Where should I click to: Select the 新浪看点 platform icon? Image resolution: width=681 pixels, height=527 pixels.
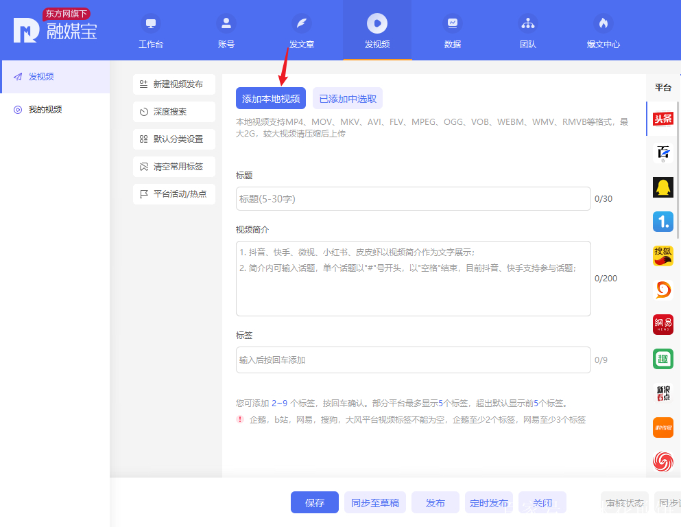[x=662, y=393]
